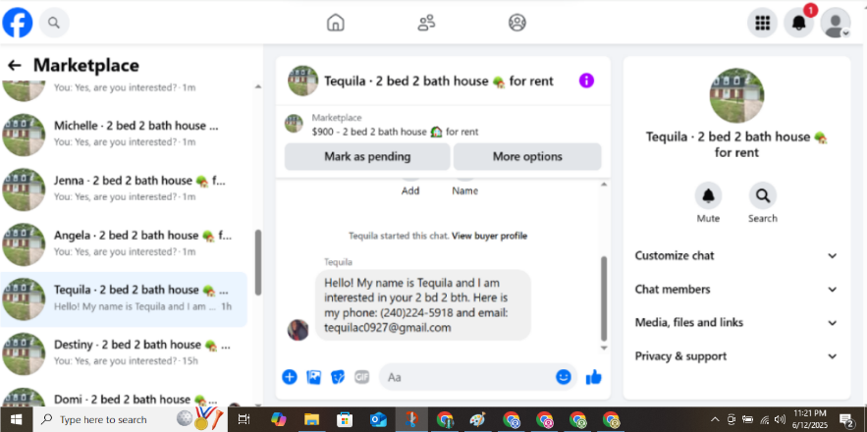Open the emoji picker in message box
The height and width of the screenshot is (432, 867).
pos(563,377)
